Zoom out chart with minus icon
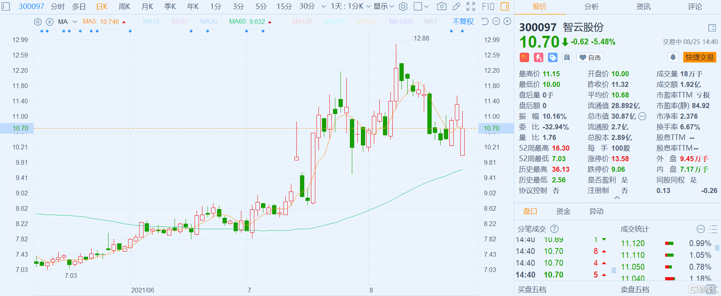 (x=496, y=22)
